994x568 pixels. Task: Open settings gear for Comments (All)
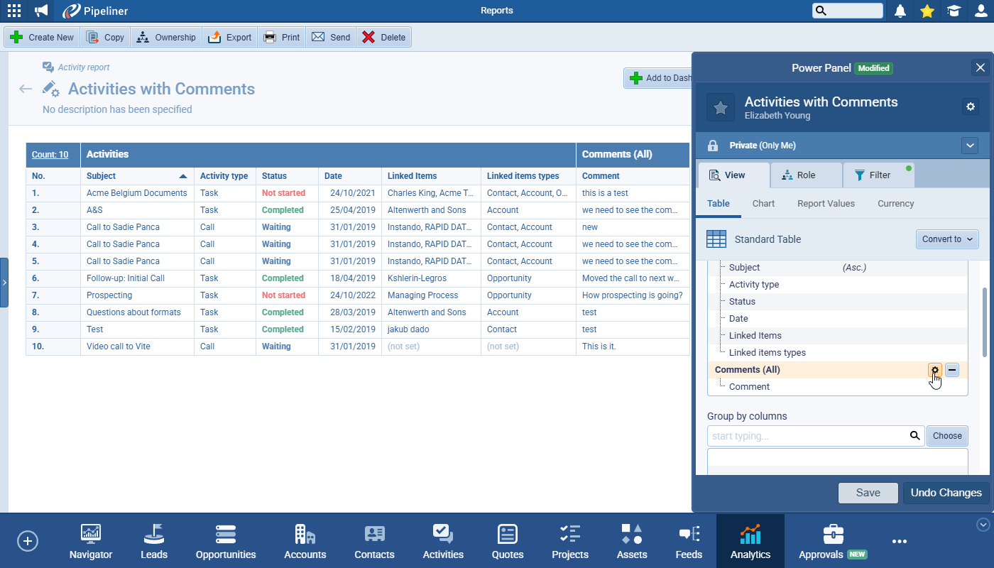935,370
